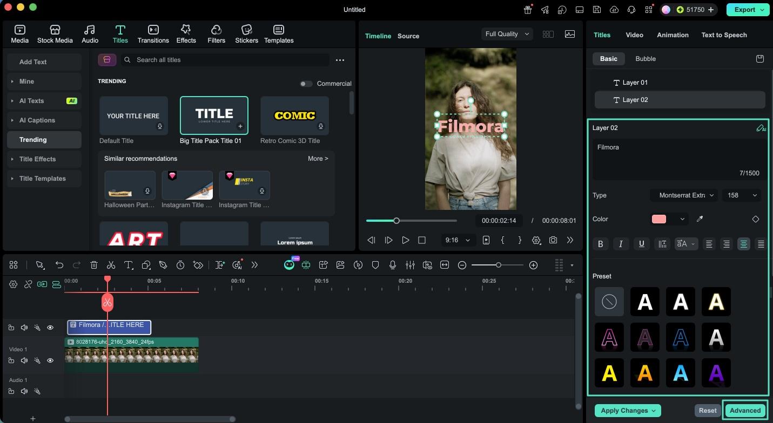Open the Stickers library
The height and width of the screenshot is (423, 773).
246,34
